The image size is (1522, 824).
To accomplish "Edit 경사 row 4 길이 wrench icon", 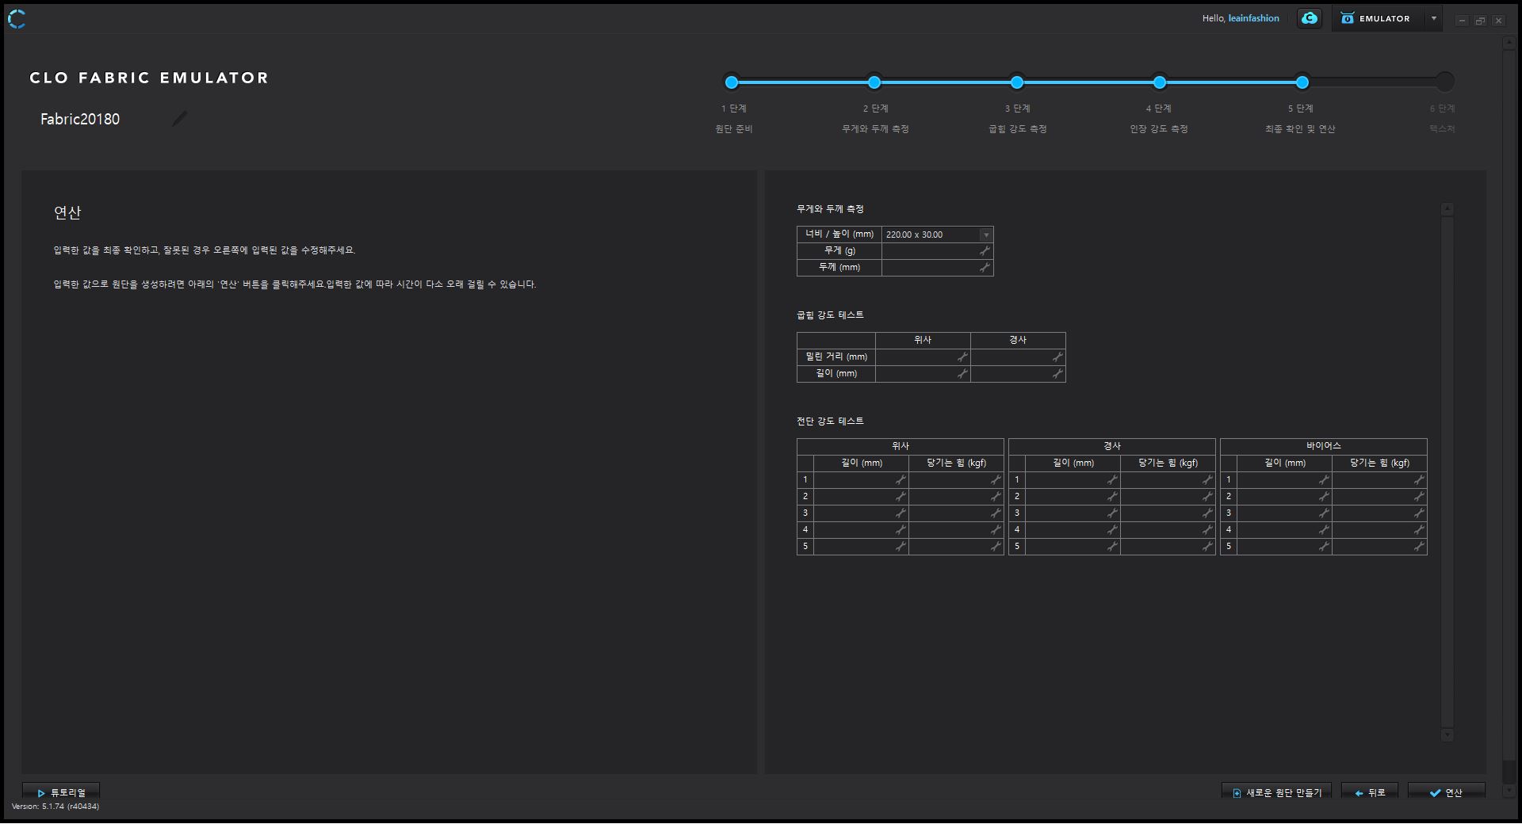I will coord(1112,529).
